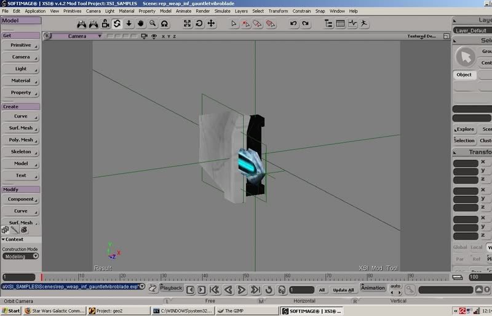Open the Explorer tree icon in toolbar

pos(328,23)
